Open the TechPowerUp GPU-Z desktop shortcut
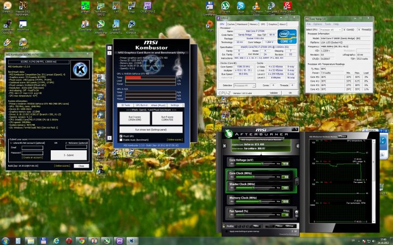 [101, 8]
